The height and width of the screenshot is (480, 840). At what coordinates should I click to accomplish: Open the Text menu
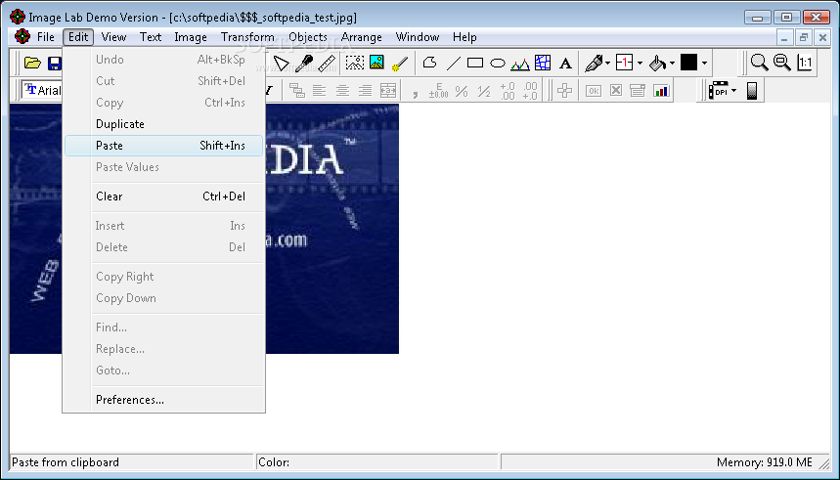pos(151,37)
